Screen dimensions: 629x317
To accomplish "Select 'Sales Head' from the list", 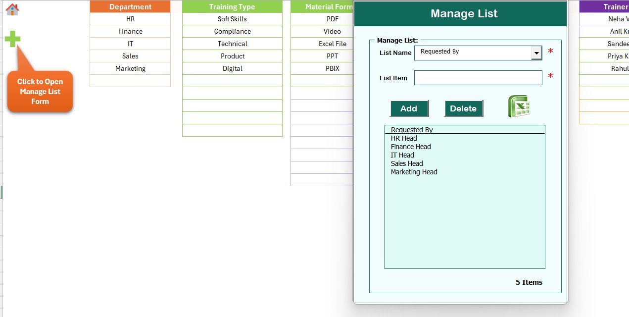I will tap(407, 163).
